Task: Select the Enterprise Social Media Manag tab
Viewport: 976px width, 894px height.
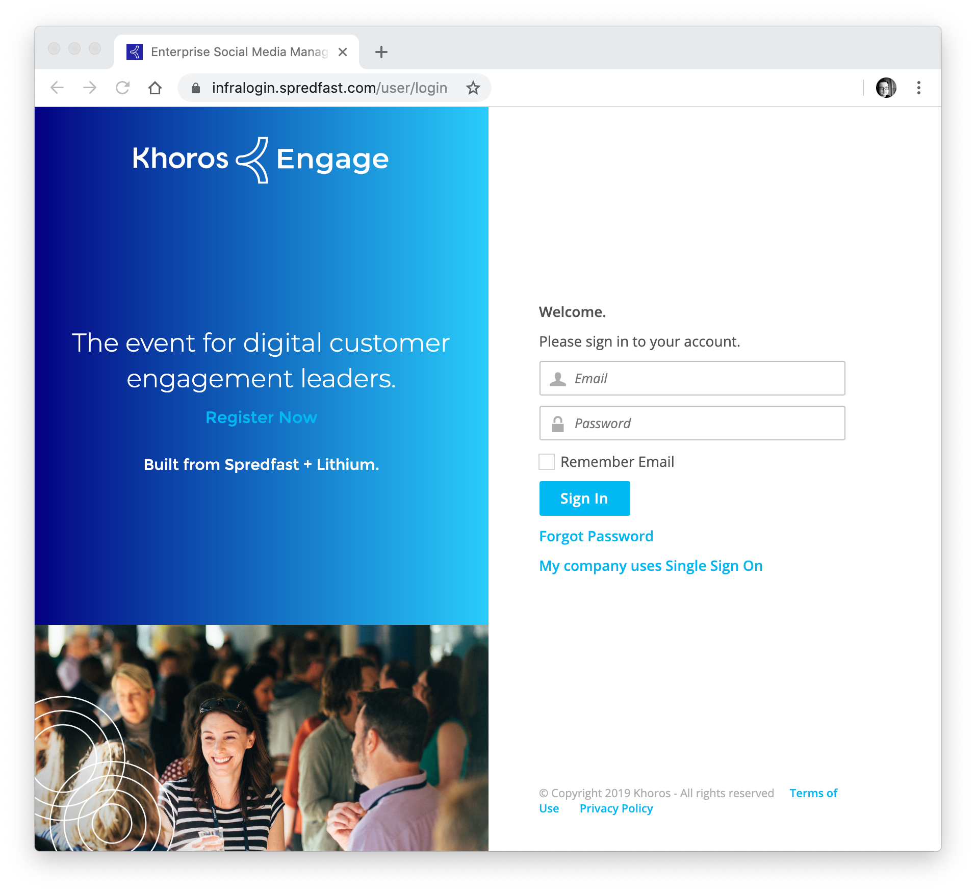Action: pos(237,52)
